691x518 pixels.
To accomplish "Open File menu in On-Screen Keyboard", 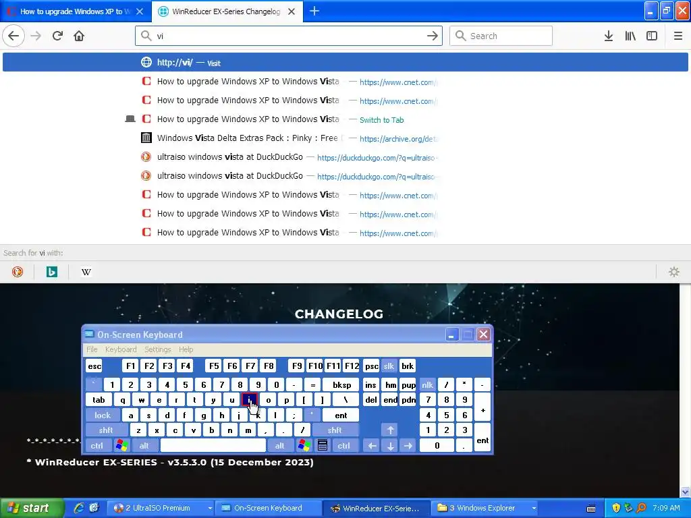I will click(x=92, y=349).
